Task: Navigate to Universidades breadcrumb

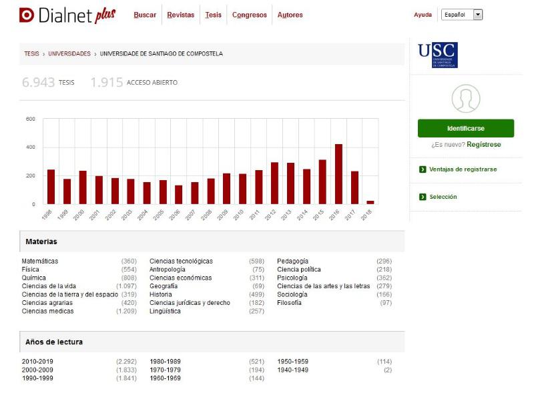Action: click(x=69, y=54)
